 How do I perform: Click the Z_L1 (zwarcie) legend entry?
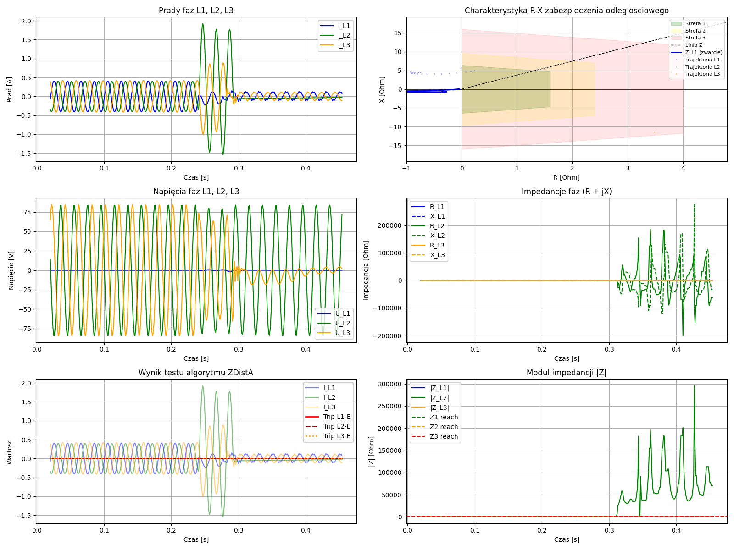click(x=703, y=52)
